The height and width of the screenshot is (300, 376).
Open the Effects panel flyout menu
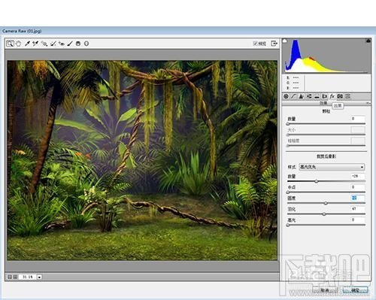coord(368,103)
